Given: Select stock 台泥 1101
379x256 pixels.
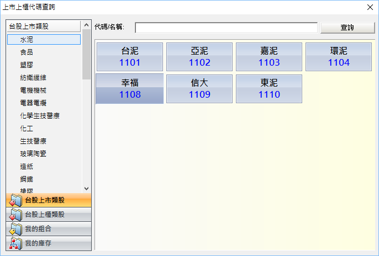Looking at the screenshot, I should click(129, 57).
